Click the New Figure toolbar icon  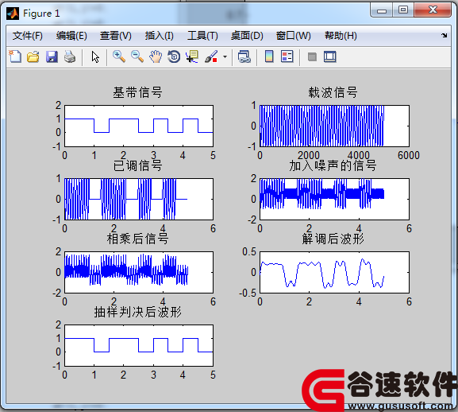15,56
